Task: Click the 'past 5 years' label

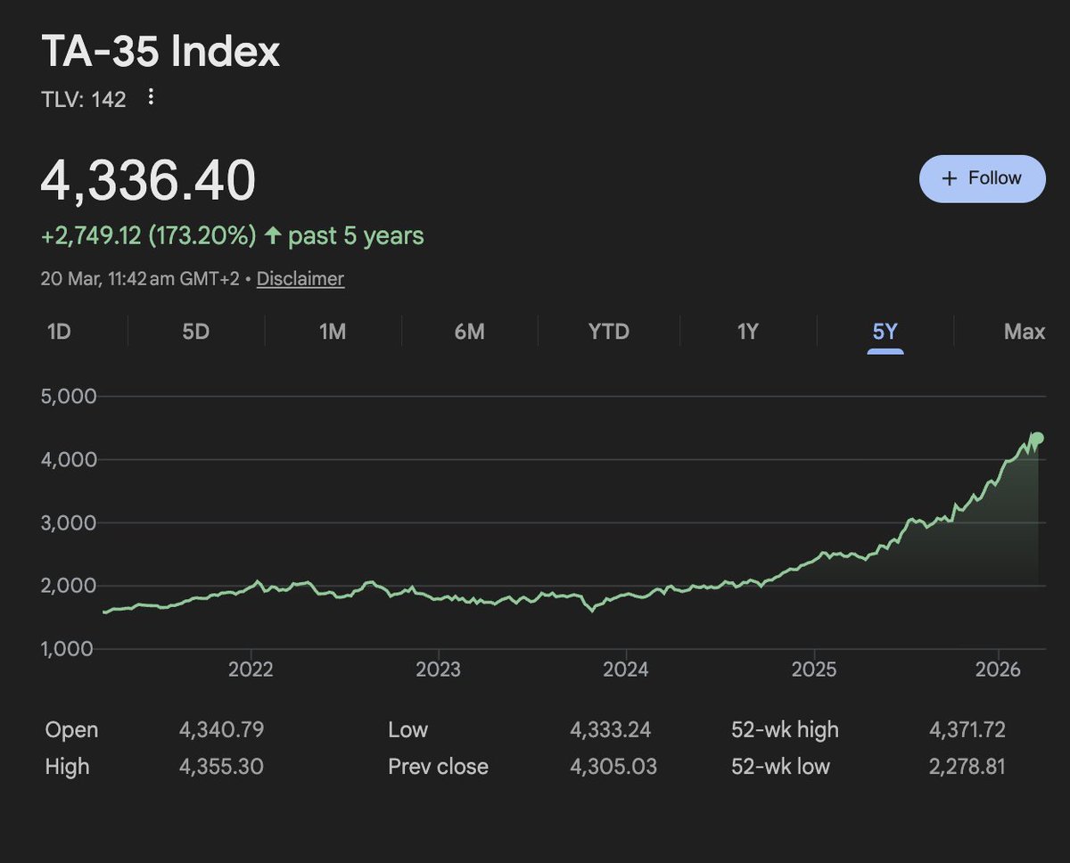Action: pyautogui.click(x=356, y=236)
